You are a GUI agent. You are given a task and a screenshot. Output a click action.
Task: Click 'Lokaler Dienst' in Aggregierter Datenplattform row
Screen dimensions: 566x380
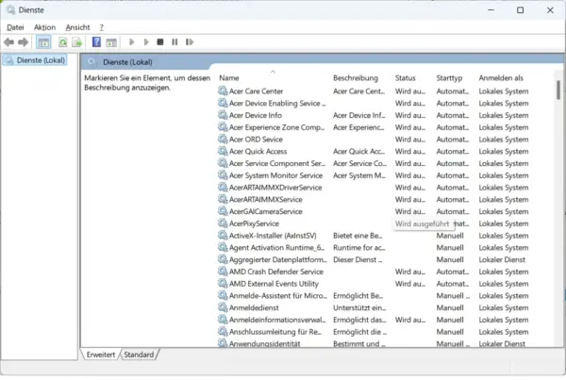pyautogui.click(x=502, y=260)
